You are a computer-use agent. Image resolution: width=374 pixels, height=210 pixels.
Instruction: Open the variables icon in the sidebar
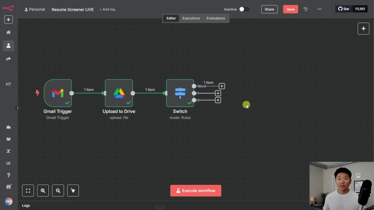tap(8, 151)
